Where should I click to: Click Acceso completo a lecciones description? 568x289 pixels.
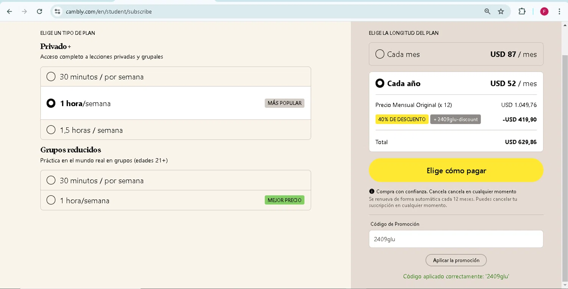pyautogui.click(x=101, y=57)
